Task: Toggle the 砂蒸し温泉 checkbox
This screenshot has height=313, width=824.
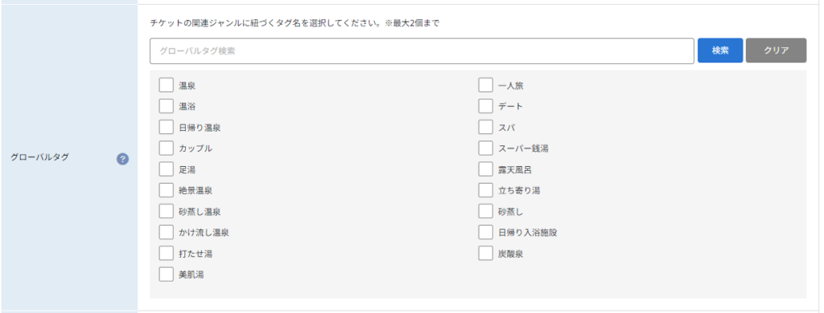Action: 166,211
